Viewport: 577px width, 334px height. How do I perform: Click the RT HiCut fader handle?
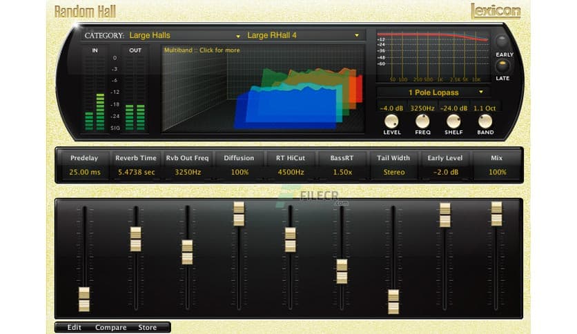tap(291, 240)
